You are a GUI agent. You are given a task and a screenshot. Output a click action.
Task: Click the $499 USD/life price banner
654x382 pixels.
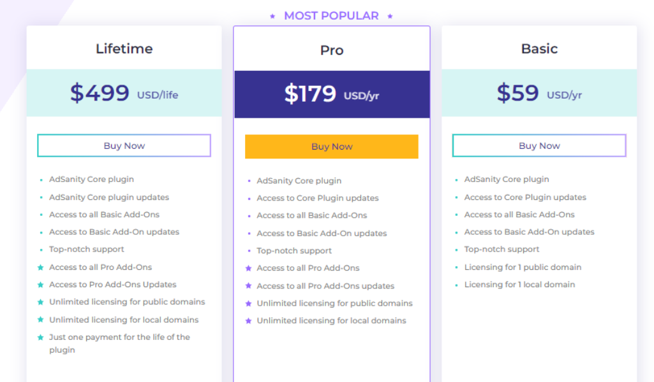[x=124, y=93]
